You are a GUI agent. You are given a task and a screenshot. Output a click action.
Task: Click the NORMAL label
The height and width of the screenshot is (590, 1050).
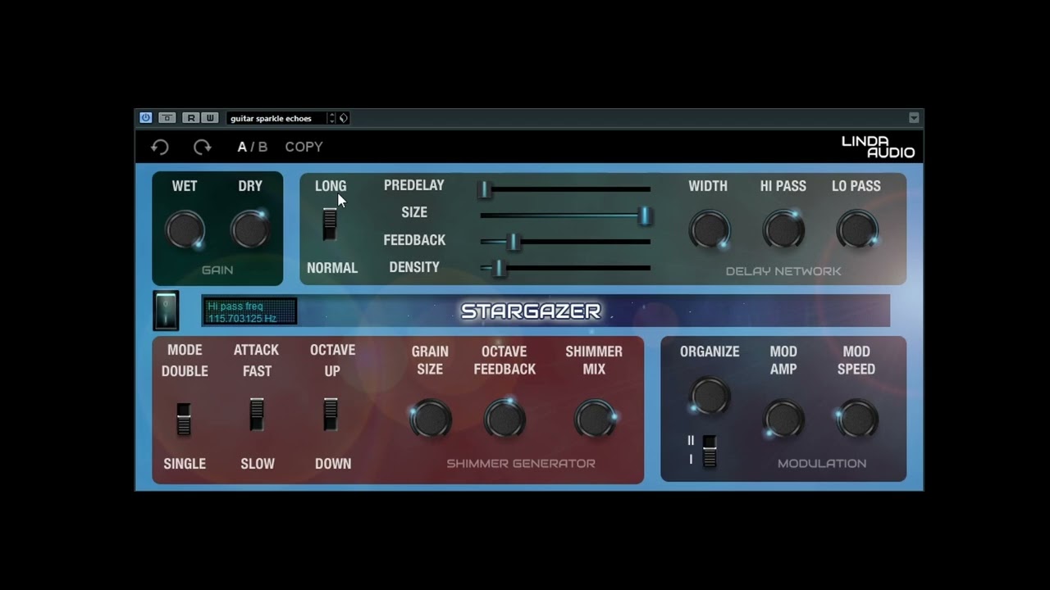(x=332, y=268)
